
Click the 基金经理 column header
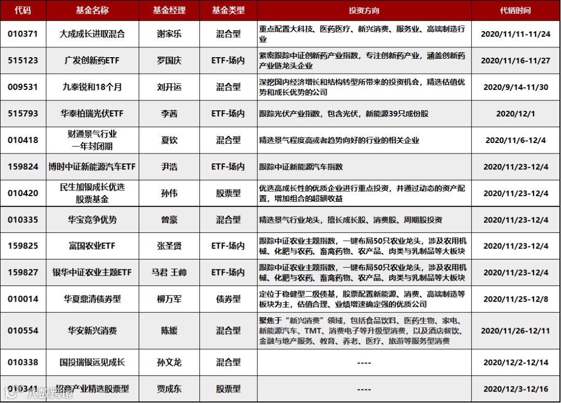169,10
